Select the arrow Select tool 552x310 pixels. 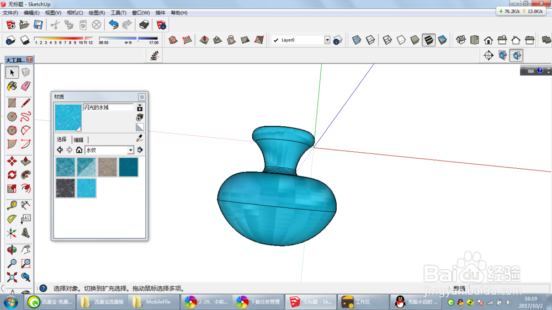12,72
